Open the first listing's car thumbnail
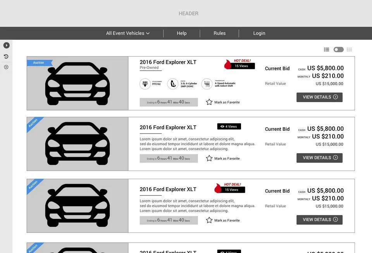Screen dimensions: 372x253 (x=77, y=84)
